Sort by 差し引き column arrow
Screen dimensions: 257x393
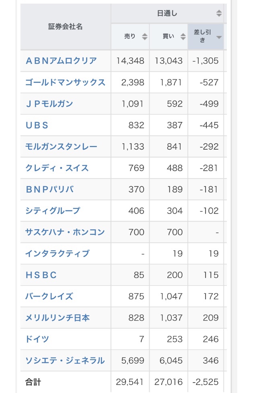219,37
